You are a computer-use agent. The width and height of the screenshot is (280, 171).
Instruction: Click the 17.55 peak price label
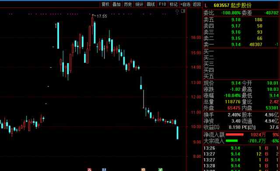[102, 16]
